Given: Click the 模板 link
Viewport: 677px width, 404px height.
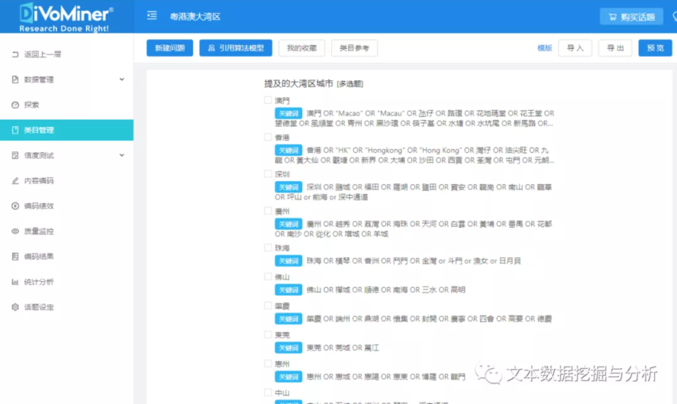Looking at the screenshot, I should point(545,48).
